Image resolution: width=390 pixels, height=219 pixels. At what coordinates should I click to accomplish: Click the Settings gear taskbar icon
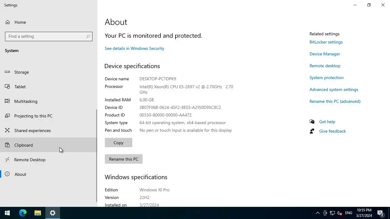point(53,213)
